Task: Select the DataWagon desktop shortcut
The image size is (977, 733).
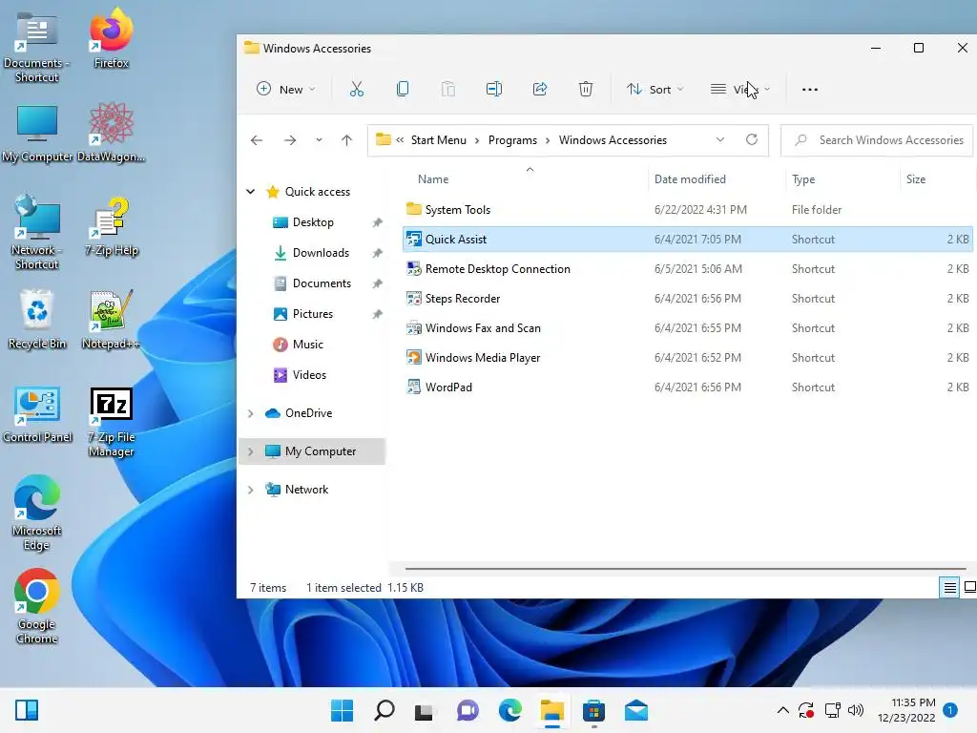Action: (111, 132)
